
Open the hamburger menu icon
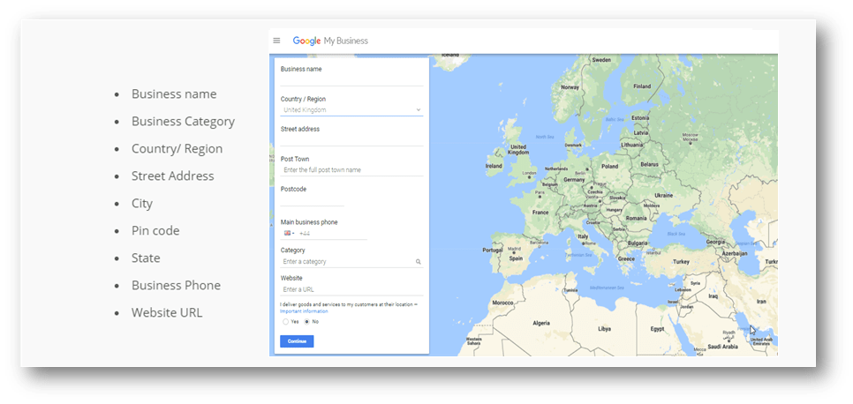(x=276, y=41)
